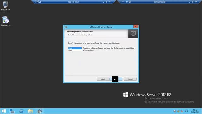This screenshot has height=114, width=202.
Task: Click the installer icon in the dialog title bar
Action: 66,27
